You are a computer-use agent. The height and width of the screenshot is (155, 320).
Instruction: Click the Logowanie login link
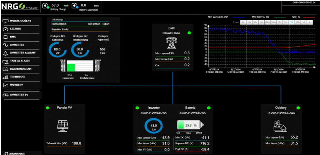tap(15, 153)
